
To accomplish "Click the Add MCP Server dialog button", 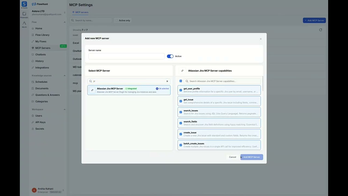I will [251, 157].
